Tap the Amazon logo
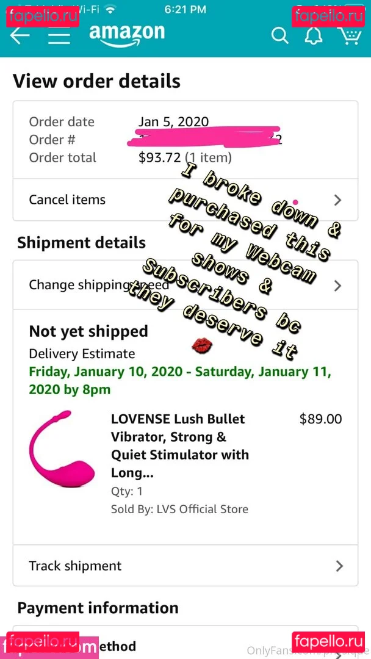This screenshot has width=371, height=659. [x=127, y=35]
